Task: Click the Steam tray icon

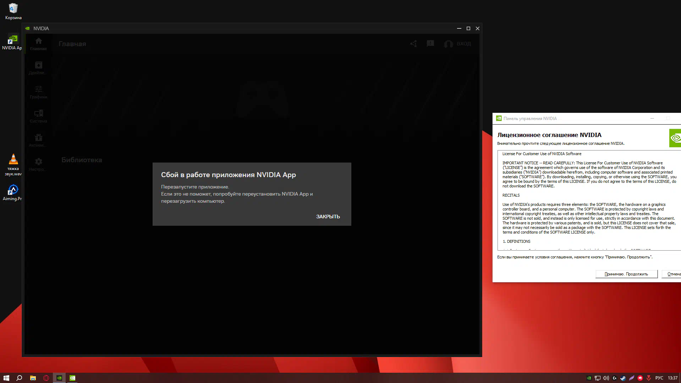Action: tap(623, 378)
